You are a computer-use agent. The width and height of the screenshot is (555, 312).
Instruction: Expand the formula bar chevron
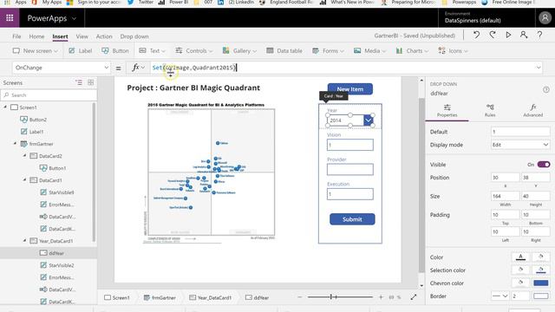tap(539, 68)
